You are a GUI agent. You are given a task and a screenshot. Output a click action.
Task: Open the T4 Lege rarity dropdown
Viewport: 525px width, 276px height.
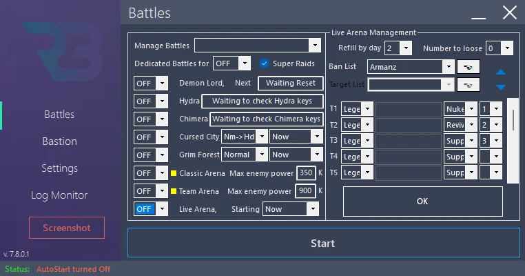click(357, 157)
